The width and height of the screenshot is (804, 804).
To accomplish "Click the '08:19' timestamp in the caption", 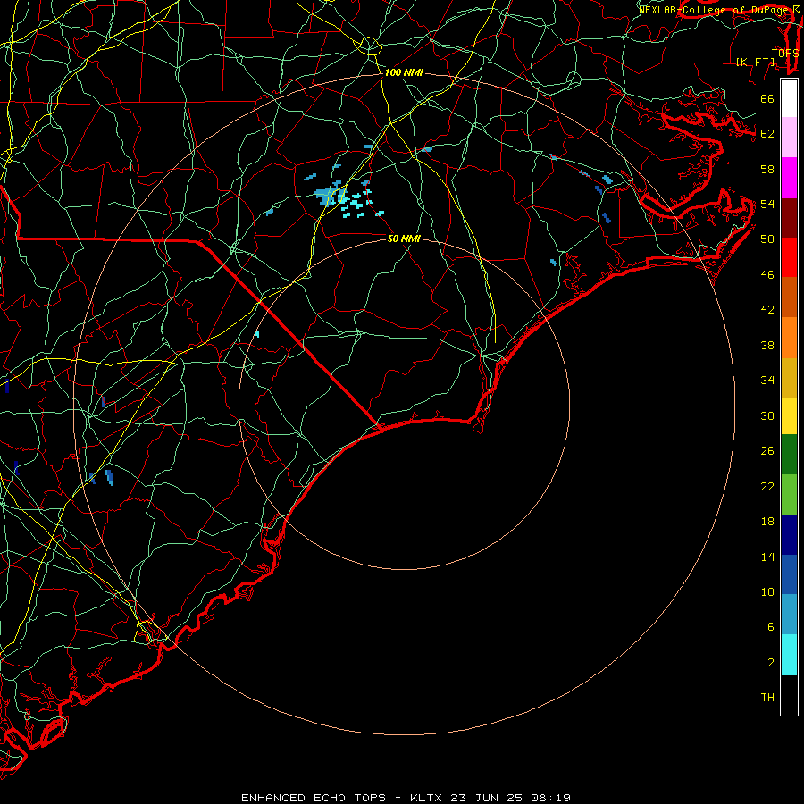I will coord(550,798).
